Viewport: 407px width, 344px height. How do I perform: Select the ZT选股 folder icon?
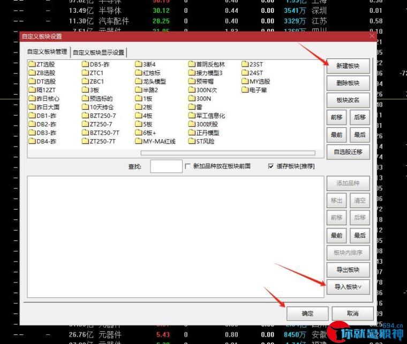[32, 64]
